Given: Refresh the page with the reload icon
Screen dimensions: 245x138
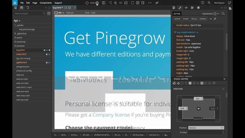Looking at the screenshot, I should click(x=132, y=3).
